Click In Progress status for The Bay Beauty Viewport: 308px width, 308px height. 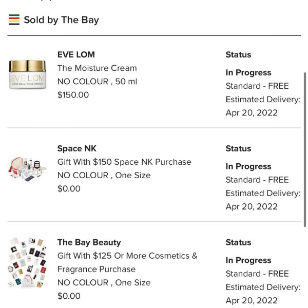tap(248, 260)
